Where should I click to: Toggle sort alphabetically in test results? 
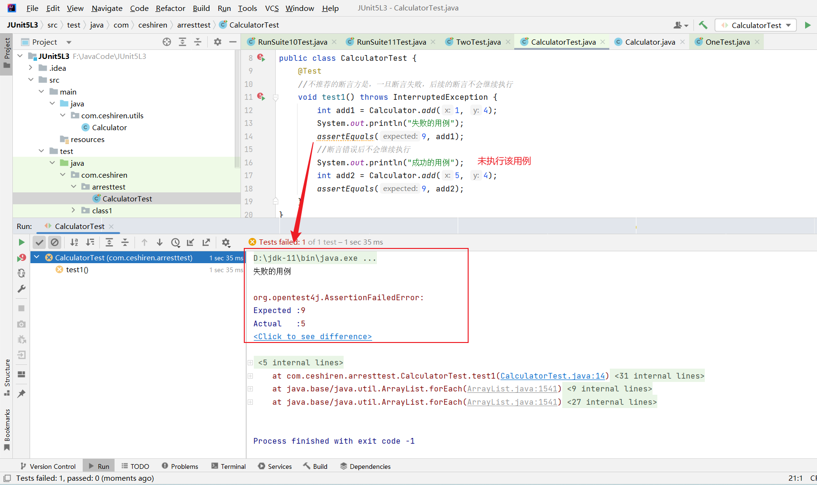74,242
